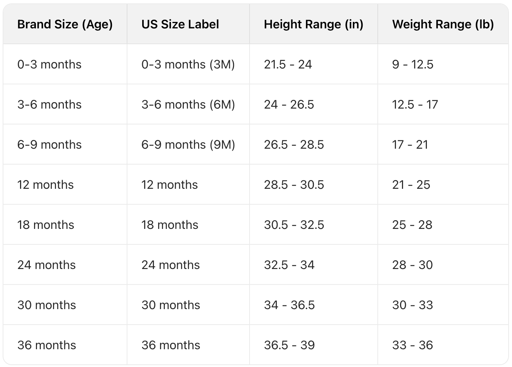
Task: Click the 12 months brand size cell
Action: pos(45,185)
